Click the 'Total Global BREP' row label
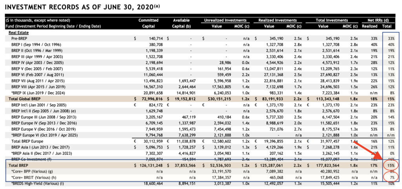402x189 pixels. pyautogui.click(x=24, y=99)
